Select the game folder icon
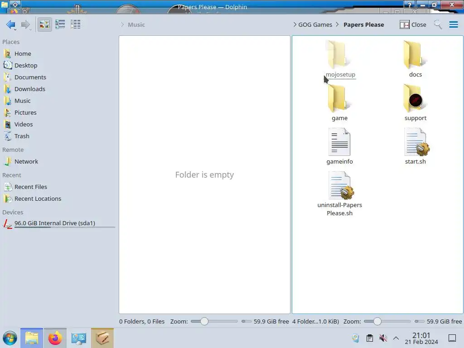Screen dimensions: 464x348 (338, 98)
